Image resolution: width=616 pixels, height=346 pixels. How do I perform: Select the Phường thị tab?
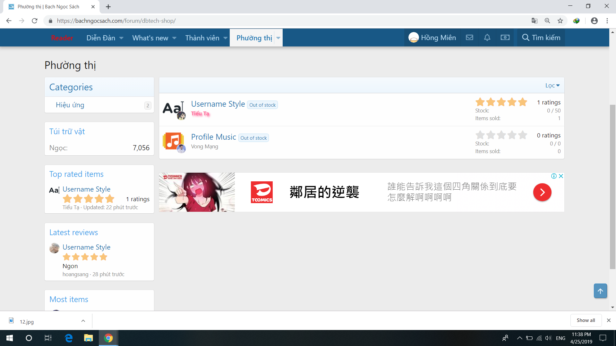[254, 38]
